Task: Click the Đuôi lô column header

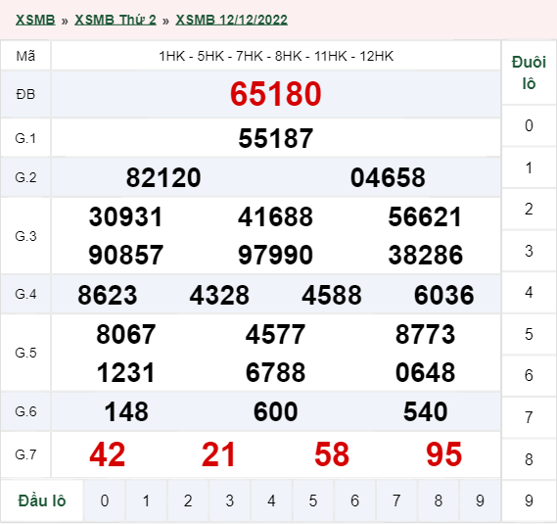Action: point(529,72)
